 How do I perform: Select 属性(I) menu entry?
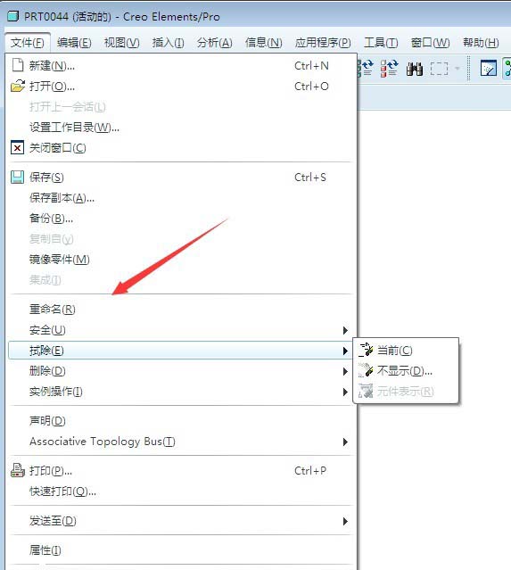(x=181, y=550)
